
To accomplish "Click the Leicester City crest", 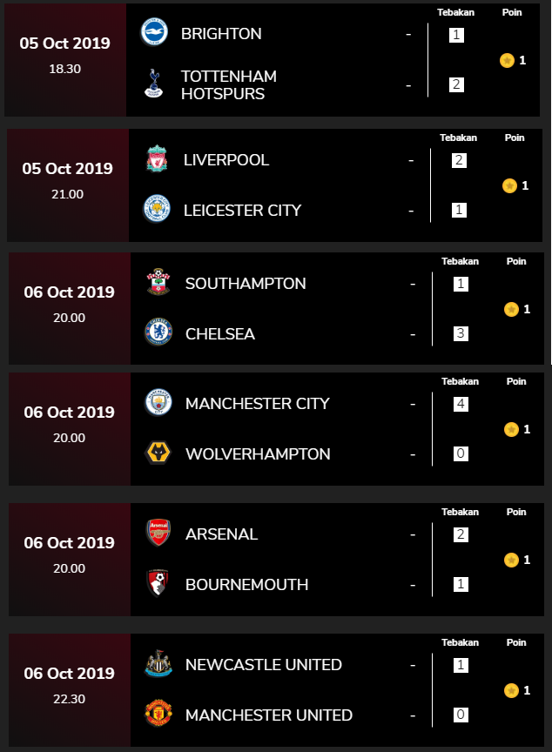I will click(157, 210).
